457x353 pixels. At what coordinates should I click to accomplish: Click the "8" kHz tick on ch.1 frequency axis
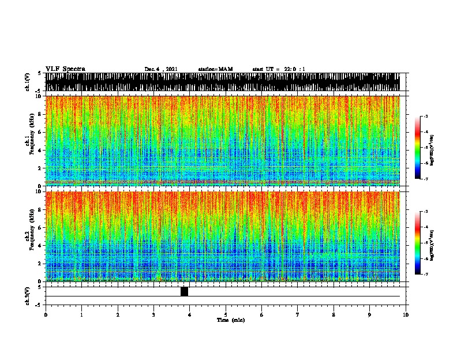click(x=40, y=114)
